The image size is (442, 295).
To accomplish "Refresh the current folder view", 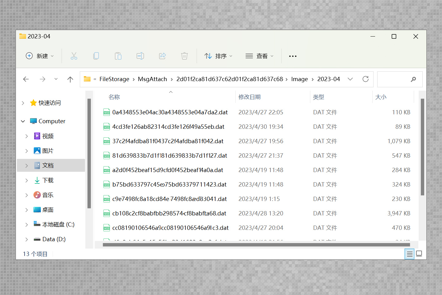I will [x=365, y=79].
